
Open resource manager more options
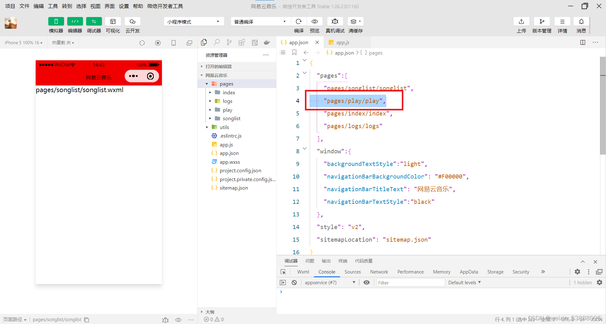tap(266, 55)
